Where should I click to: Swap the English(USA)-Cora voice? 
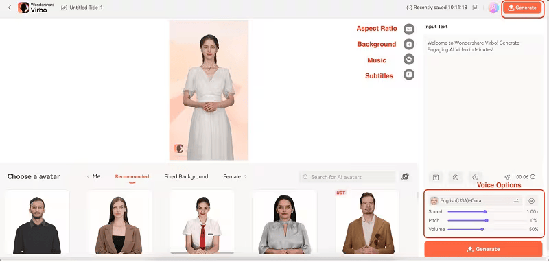tap(516, 201)
